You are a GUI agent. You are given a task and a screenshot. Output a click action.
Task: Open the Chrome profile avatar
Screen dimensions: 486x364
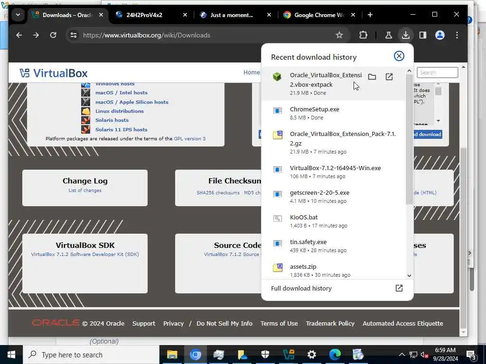[x=440, y=35]
